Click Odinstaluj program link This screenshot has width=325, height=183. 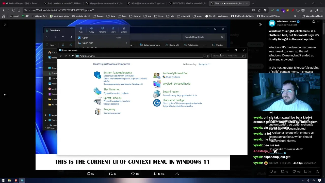[112, 113]
